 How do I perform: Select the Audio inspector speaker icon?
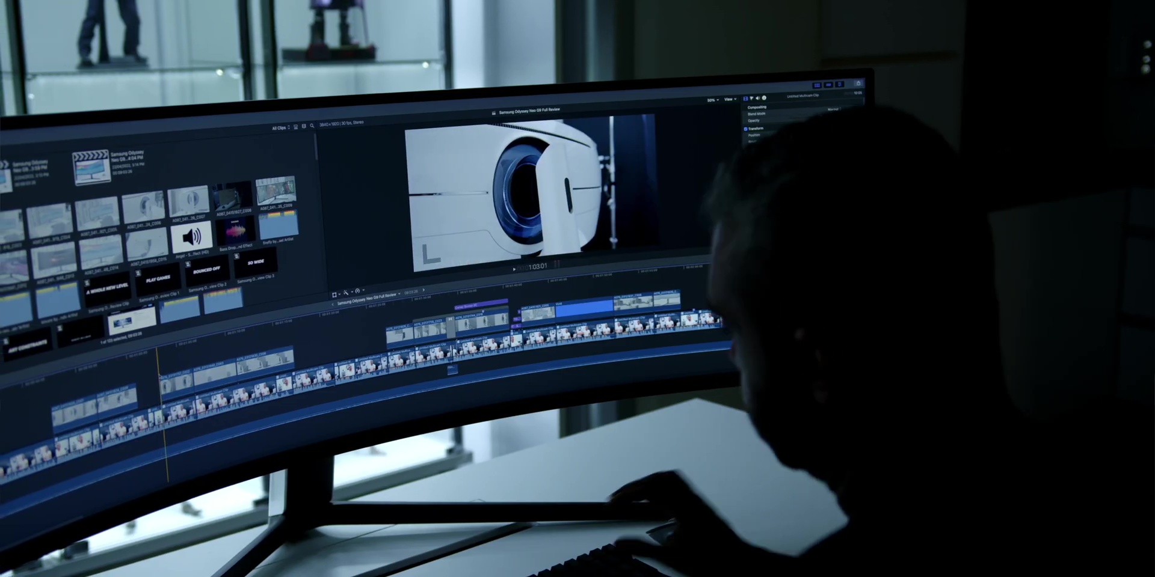(758, 98)
